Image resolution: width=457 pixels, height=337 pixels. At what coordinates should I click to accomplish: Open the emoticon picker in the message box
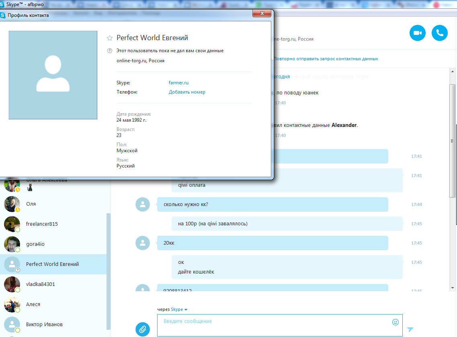(395, 322)
